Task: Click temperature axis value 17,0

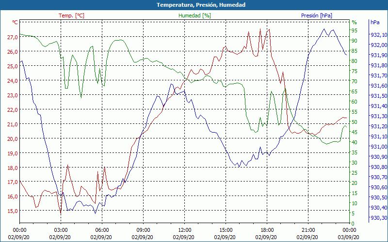Action: tap(13, 182)
